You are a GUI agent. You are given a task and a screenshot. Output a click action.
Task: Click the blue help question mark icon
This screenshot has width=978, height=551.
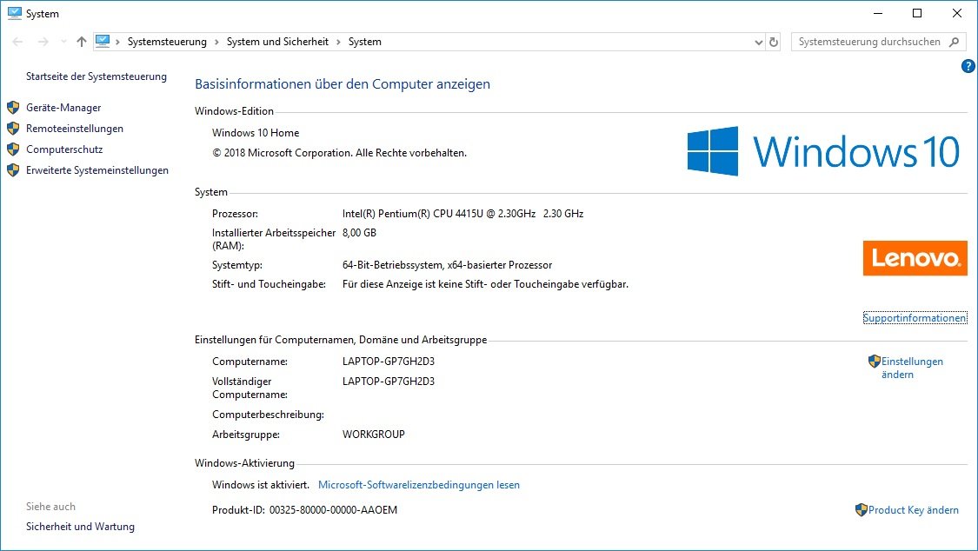coord(968,66)
